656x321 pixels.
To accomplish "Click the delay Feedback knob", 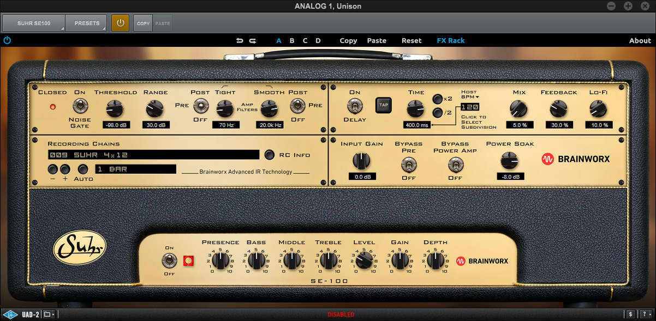I will click(558, 109).
